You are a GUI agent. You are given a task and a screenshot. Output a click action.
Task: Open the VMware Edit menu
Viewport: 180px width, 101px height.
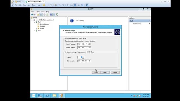point(20,5)
